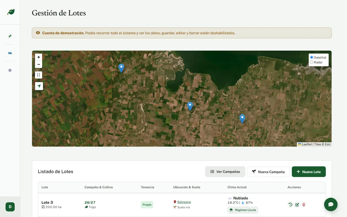Image resolution: width=347 pixels, height=217 pixels.
Task: Zoom in on the map
Action: point(39,57)
